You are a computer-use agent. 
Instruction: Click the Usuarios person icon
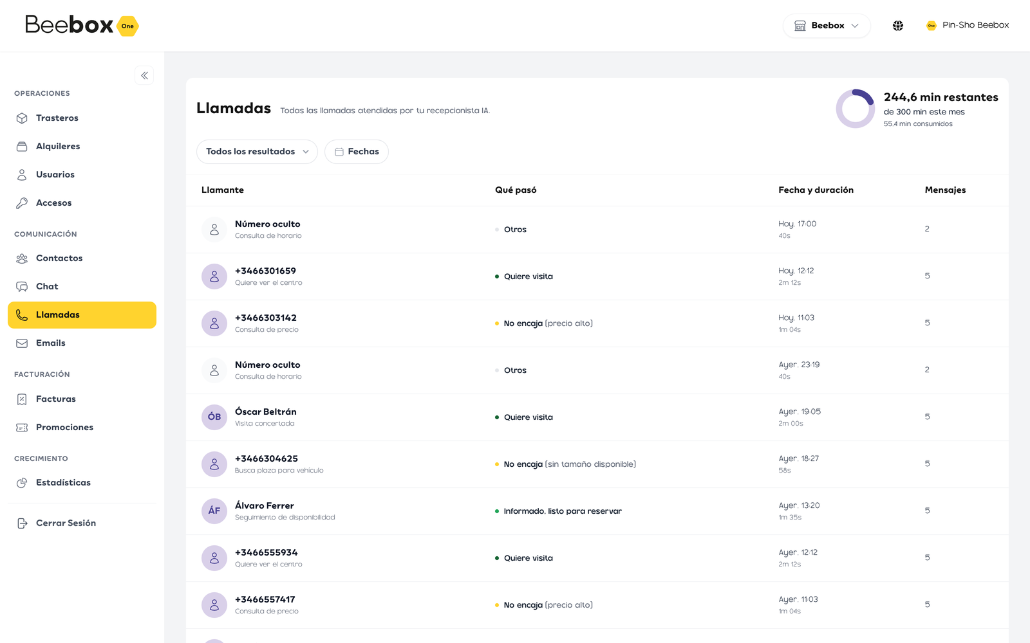coord(22,175)
